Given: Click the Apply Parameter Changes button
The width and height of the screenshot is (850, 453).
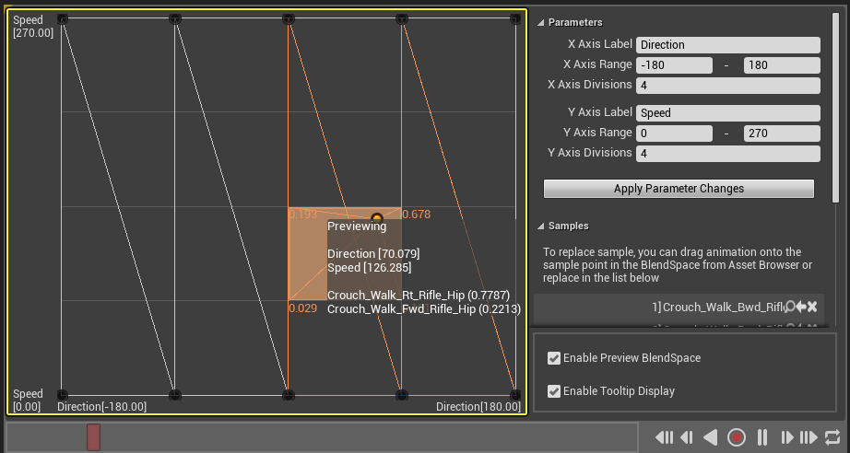Looking at the screenshot, I should (679, 189).
